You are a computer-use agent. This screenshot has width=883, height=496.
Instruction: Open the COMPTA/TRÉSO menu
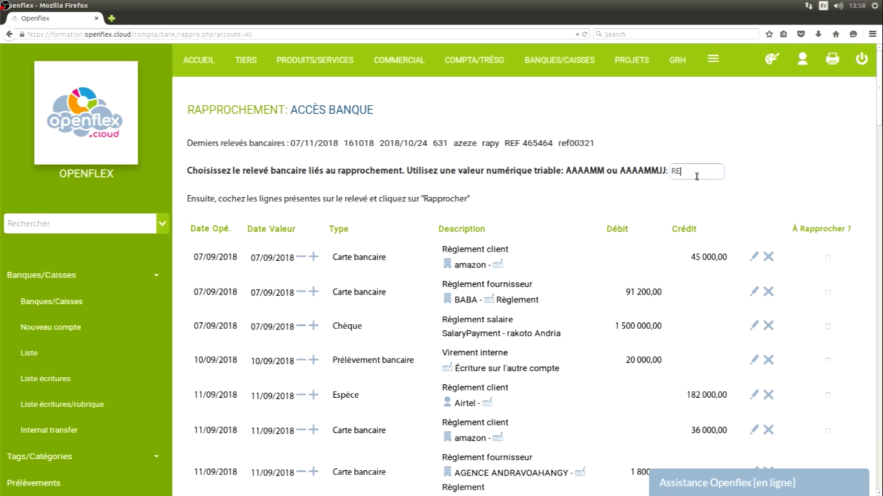474,60
